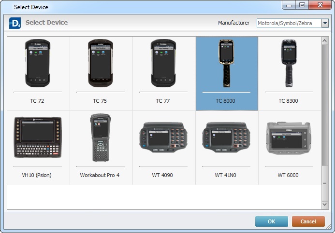Screen dimensions: 335x233
Task: Select the WT 41N0 wearable device
Action: [226, 137]
